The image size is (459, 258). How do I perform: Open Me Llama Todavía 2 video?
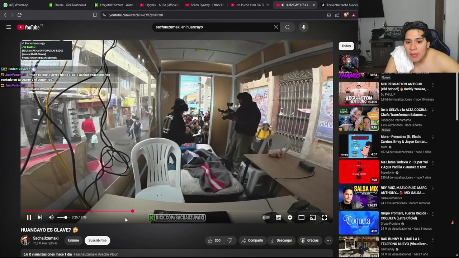pyautogui.click(x=359, y=171)
